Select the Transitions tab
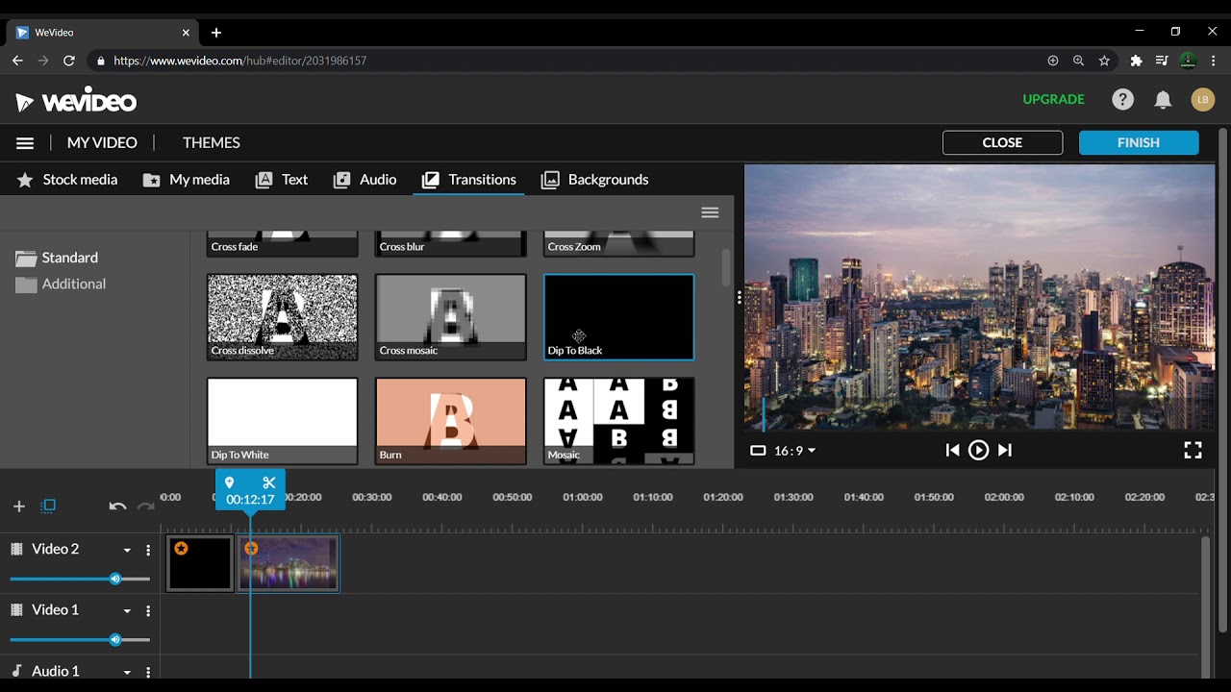 coord(468,180)
